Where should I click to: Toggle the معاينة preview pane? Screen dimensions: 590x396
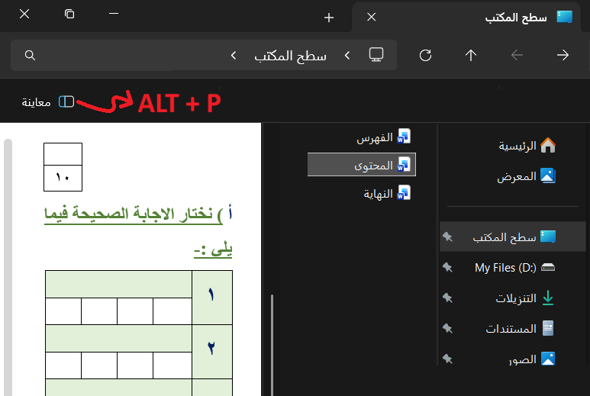tap(47, 101)
